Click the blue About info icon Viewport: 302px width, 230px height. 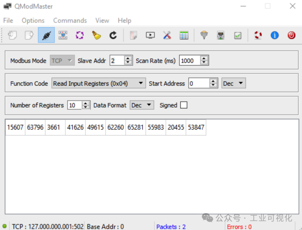[275, 35]
